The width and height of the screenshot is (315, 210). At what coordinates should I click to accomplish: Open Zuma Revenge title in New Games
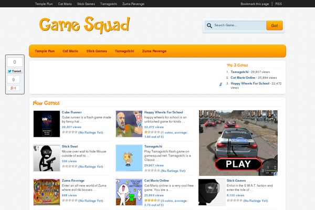[73, 181]
